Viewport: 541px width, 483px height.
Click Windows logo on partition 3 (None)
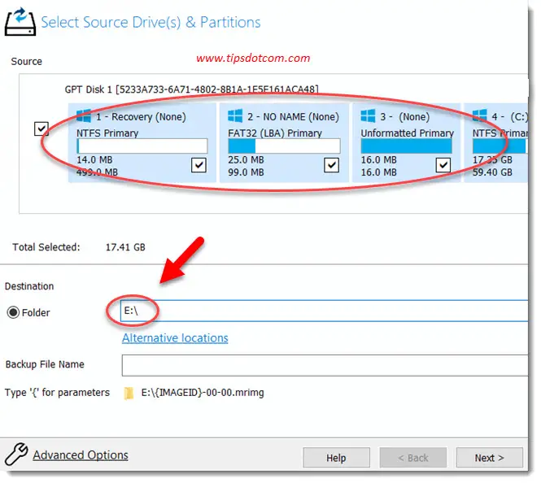(x=368, y=116)
